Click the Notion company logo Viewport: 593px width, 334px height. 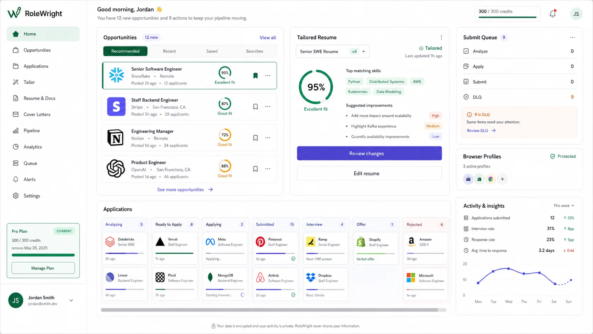[x=116, y=138]
